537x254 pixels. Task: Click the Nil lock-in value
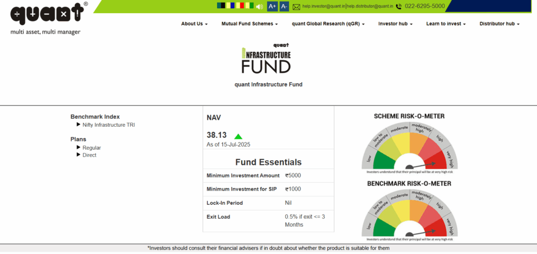click(x=288, y=203)
